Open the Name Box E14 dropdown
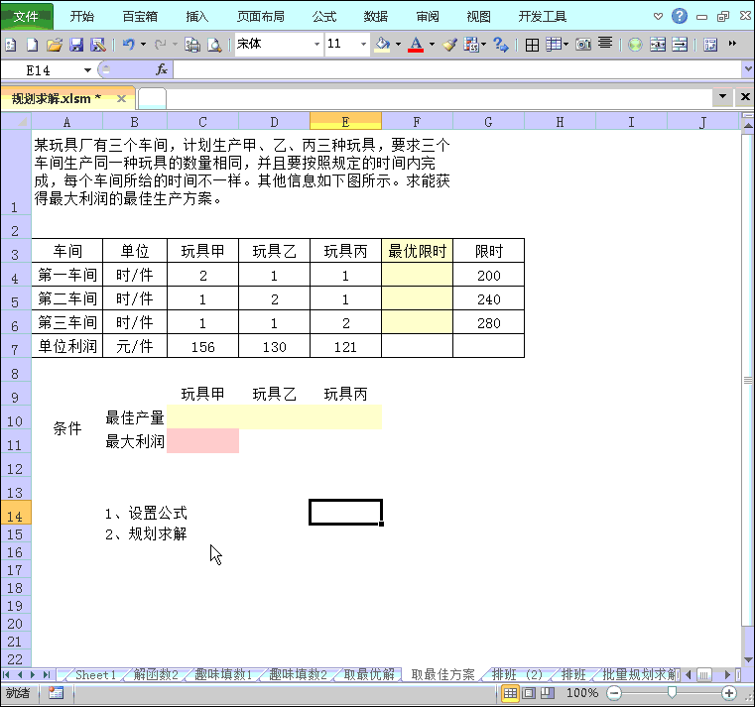Viewport: 755px width, 707px height. pos(87,70)
